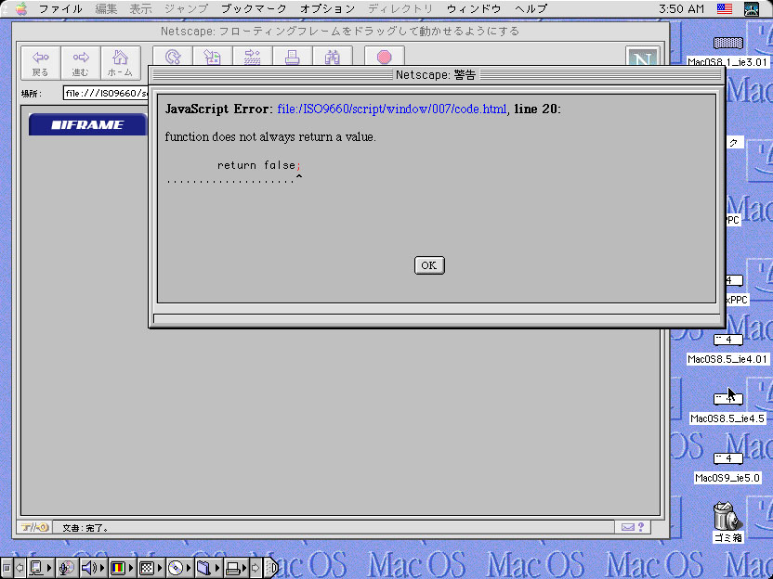
Task: Click the US flag keyboard menu icon
Action: (724, 9)
